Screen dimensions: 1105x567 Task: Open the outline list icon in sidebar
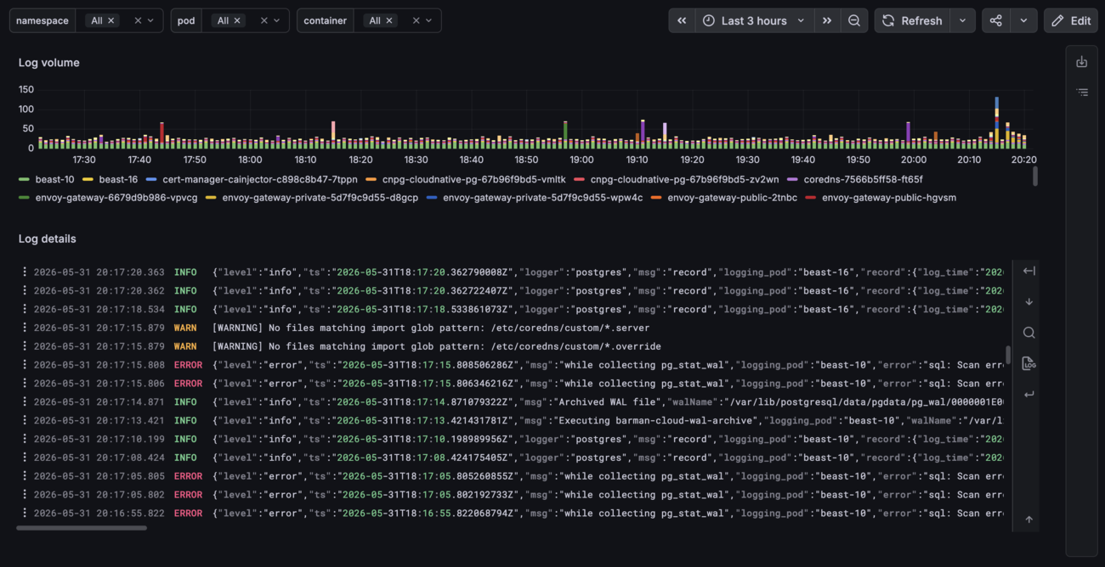coord(1081,92)
